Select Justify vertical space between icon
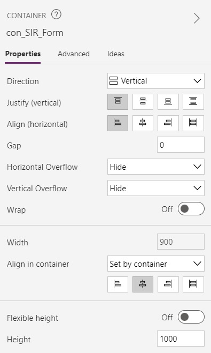 click(x=193, y=102)
